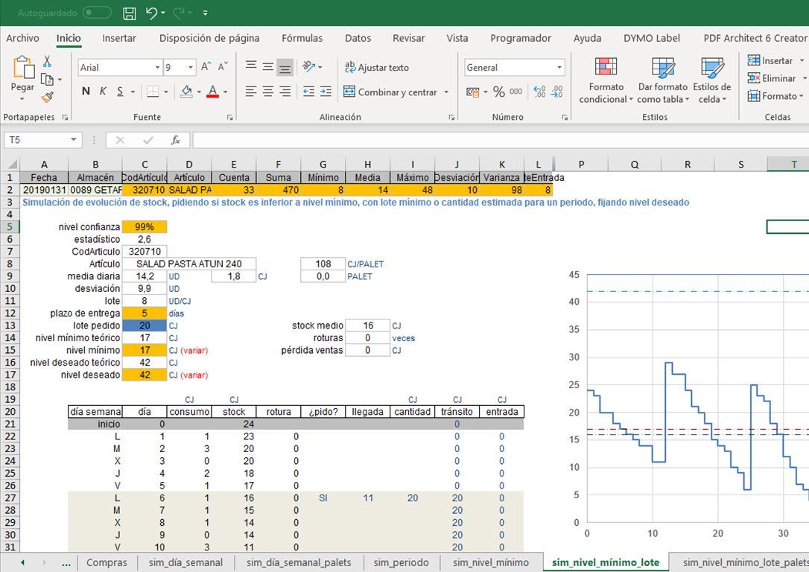Click the Save floppy disk icon

[130, 13]
